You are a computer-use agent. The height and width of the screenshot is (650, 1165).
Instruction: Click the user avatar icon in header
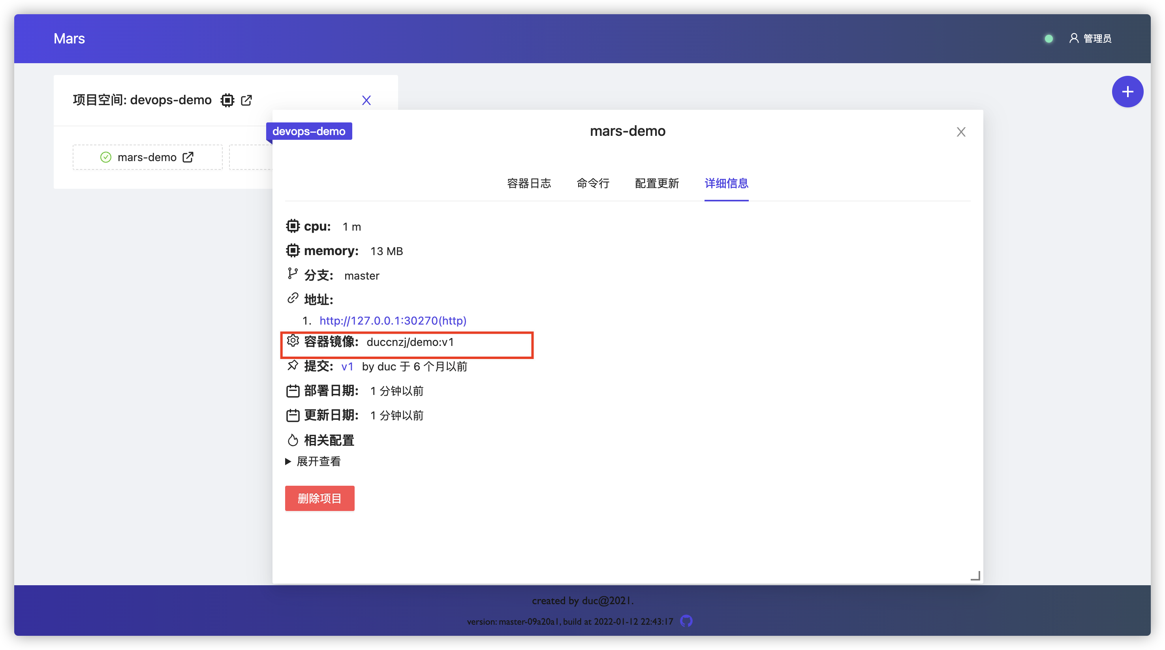[x=1074, y=38]
